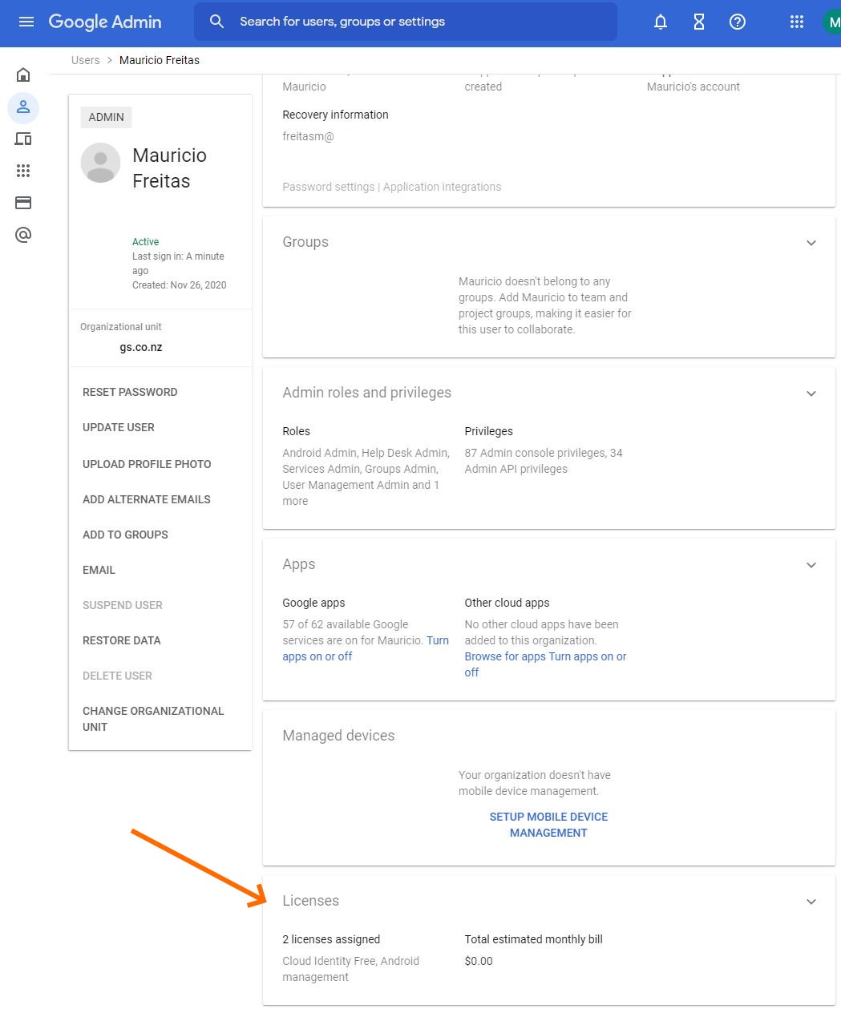Open the Help question mark icon
The width and height of the screenshot is (841, 1009).
pyautogui.click(x=738, y=22)
